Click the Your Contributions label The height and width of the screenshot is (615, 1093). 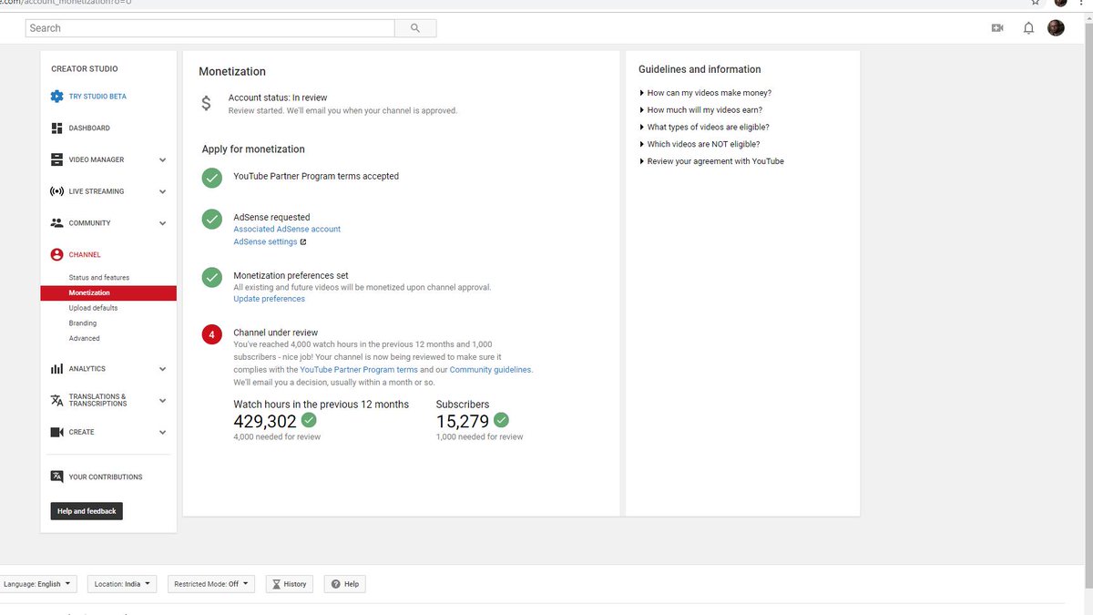pyautogui.click(x=106, y=477)
